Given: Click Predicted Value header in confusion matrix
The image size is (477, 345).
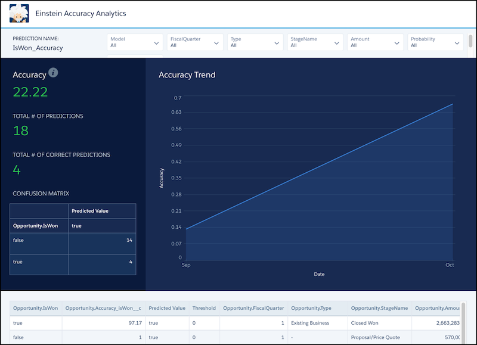Looking at the screenshot, I should coord(102,211).
